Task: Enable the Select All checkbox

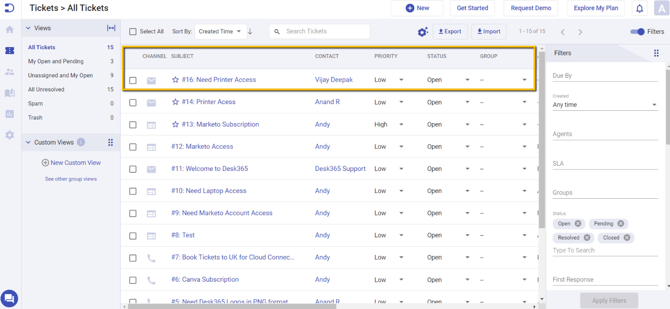Action: pyautogui.click(x=132, y=31)
